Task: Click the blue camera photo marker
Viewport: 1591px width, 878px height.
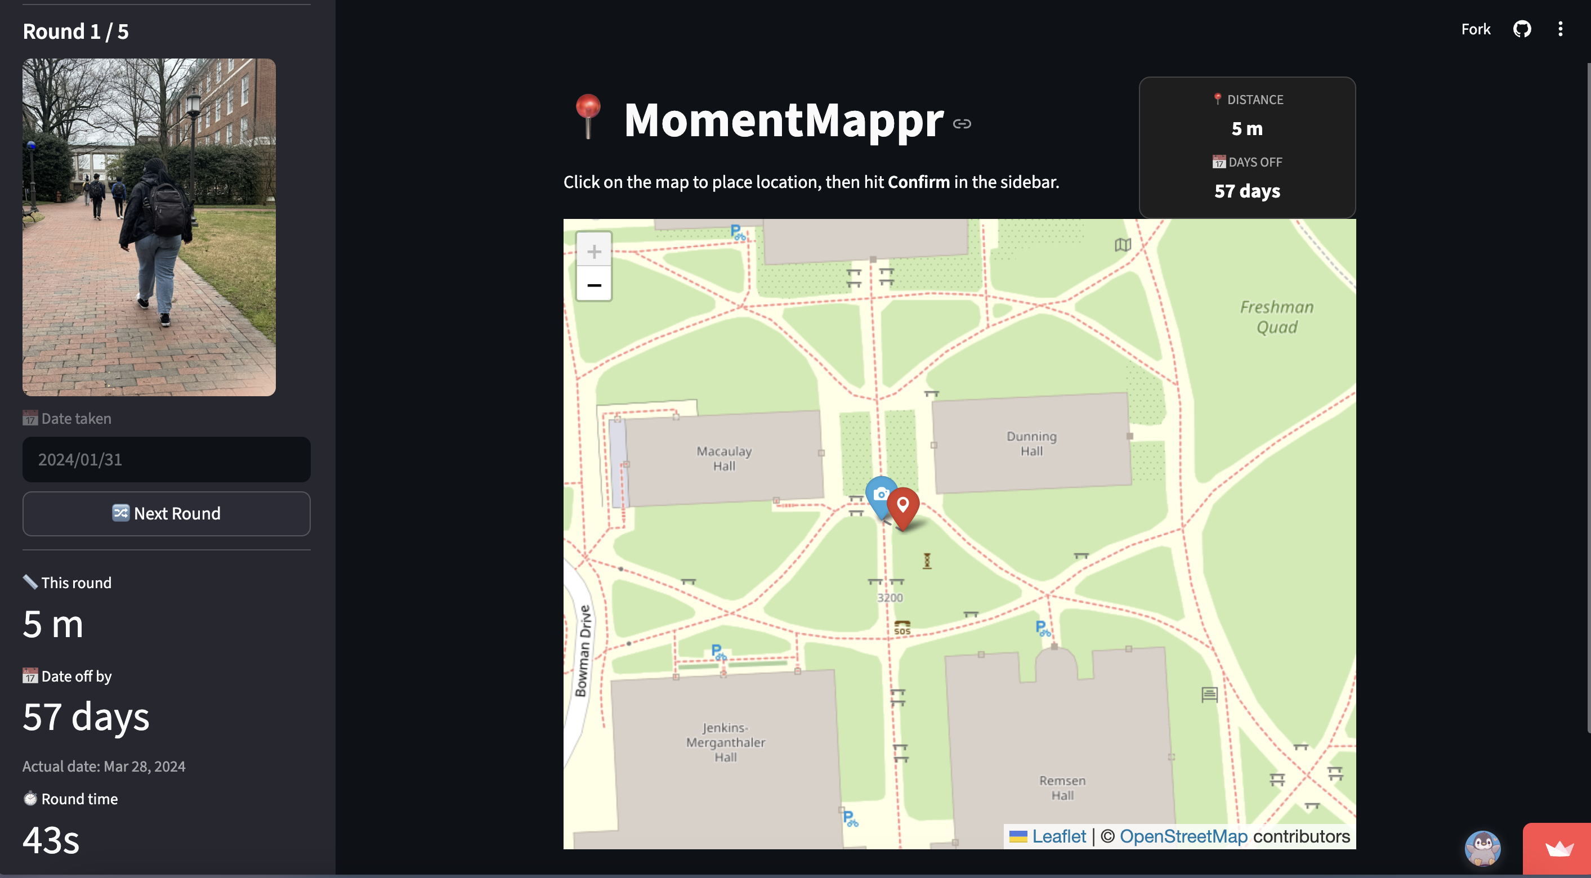Action: [879, 494]
